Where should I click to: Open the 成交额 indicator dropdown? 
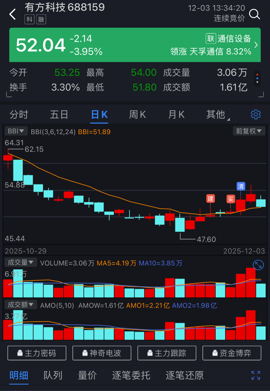pyautogui.click(x=21, y=305)
